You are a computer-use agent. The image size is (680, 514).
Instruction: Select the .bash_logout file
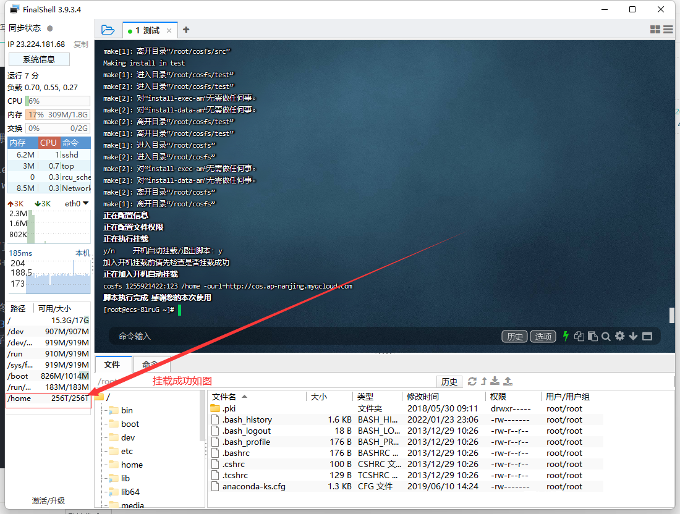coord(406,431)
